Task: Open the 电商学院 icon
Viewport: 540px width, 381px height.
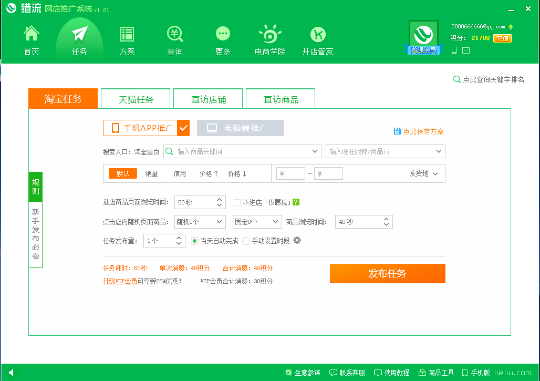Action: tap(270, 34)
